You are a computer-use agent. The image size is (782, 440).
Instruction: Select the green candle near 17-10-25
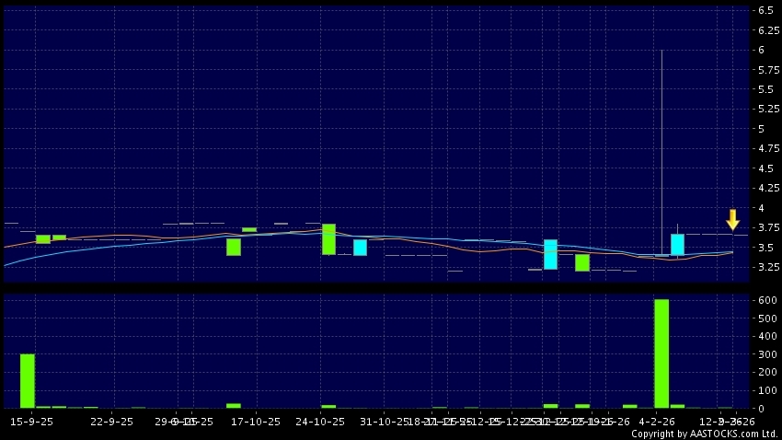pyautogui.click(x=234, y=247)
